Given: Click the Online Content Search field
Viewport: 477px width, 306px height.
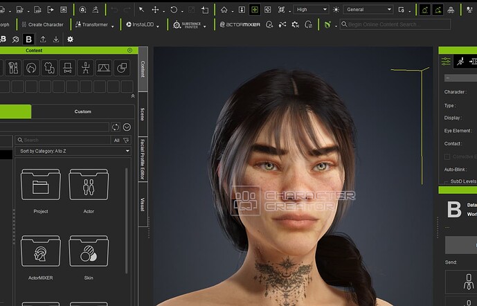Looking at the screenshot, I should [x=395, y=24].
